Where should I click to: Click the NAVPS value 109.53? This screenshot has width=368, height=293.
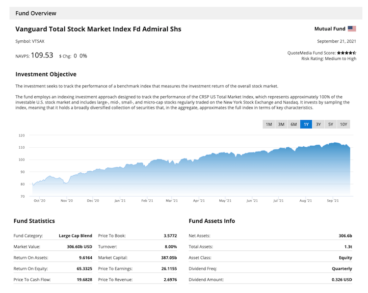point(42,55)
